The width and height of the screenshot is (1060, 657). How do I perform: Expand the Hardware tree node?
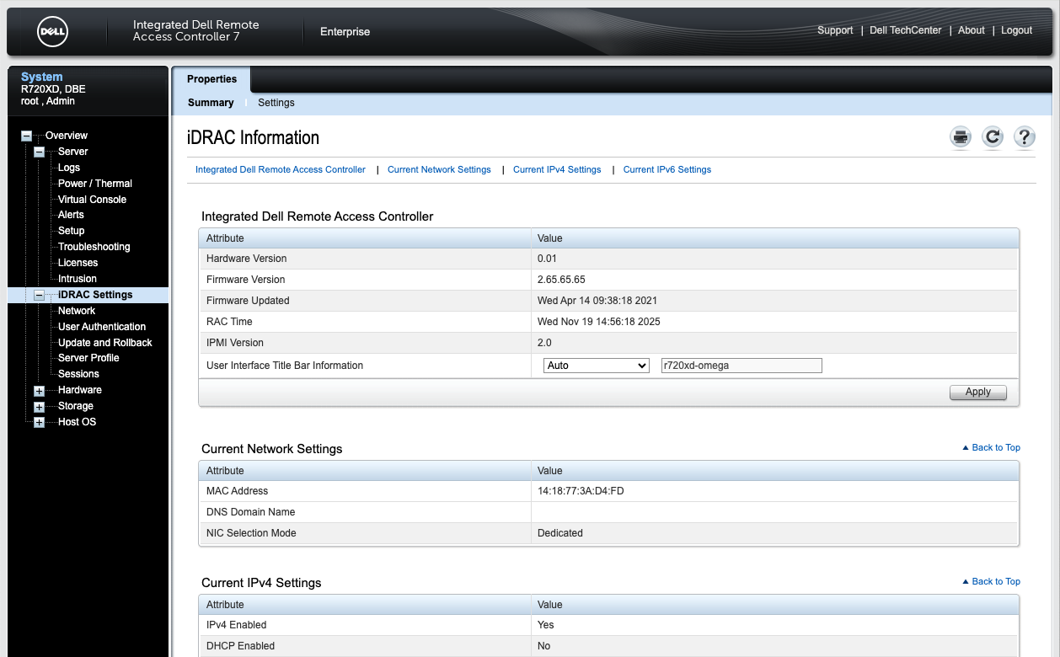[38, 390]
